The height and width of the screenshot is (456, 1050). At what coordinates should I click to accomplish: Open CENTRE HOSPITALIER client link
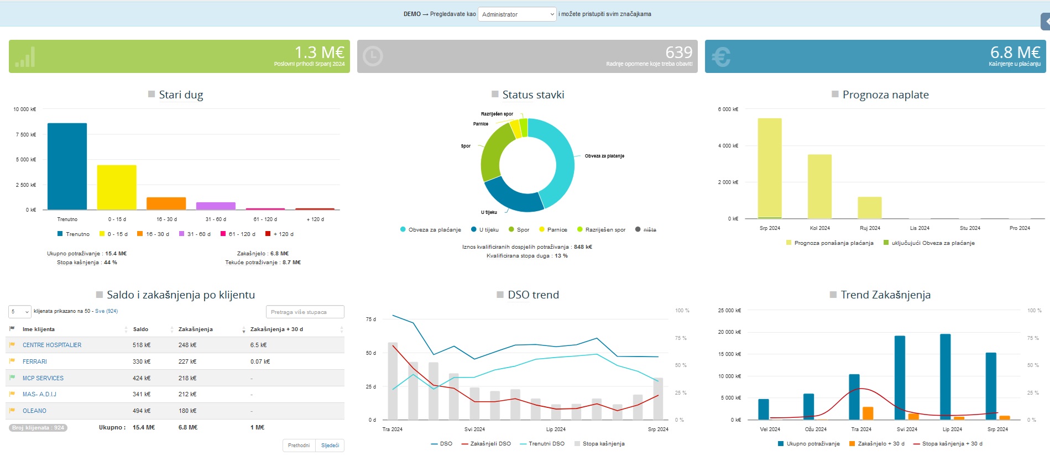(52, 345)
